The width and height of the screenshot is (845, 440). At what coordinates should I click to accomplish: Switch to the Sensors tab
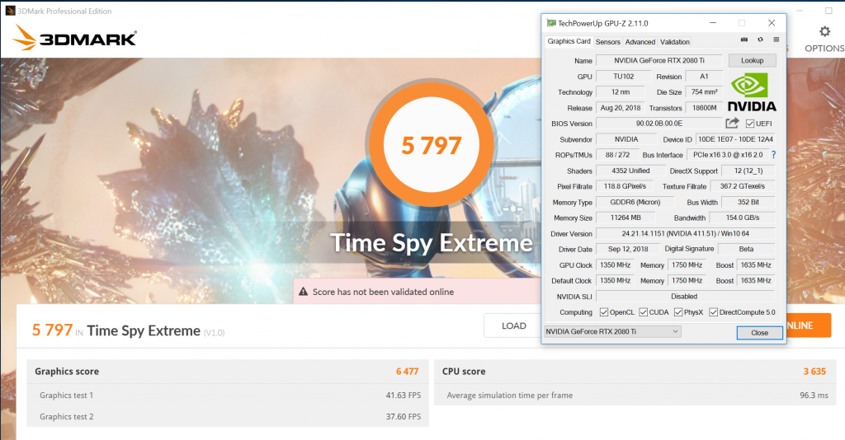coord(608,42)
